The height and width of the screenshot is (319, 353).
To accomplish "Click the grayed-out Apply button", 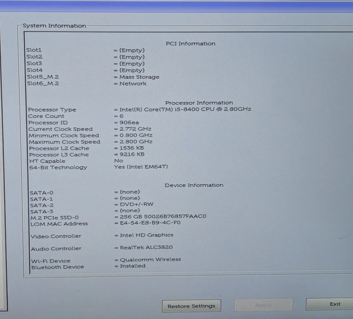I will click(x=263, y=305).
